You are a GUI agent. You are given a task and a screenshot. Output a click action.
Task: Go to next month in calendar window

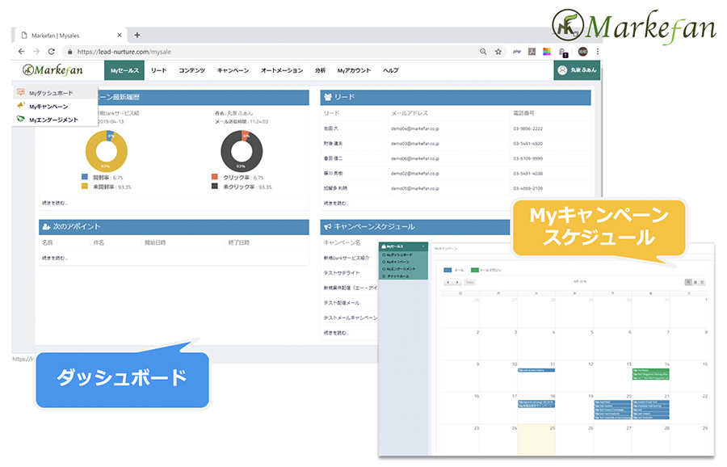(x=456, y=282)
